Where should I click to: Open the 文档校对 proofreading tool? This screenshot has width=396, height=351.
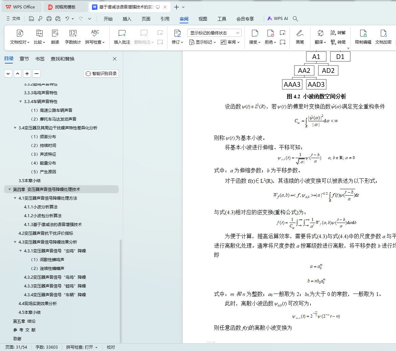[x=20, y=37]
